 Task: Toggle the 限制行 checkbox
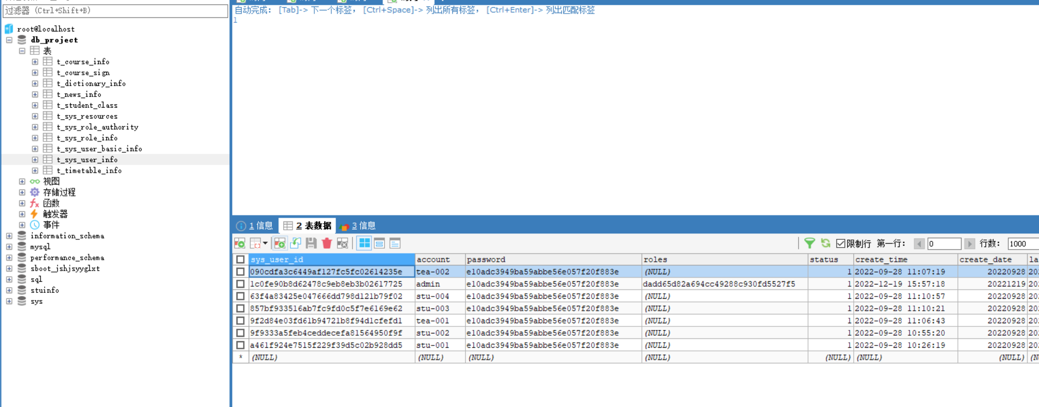click(x=841, y=243)
